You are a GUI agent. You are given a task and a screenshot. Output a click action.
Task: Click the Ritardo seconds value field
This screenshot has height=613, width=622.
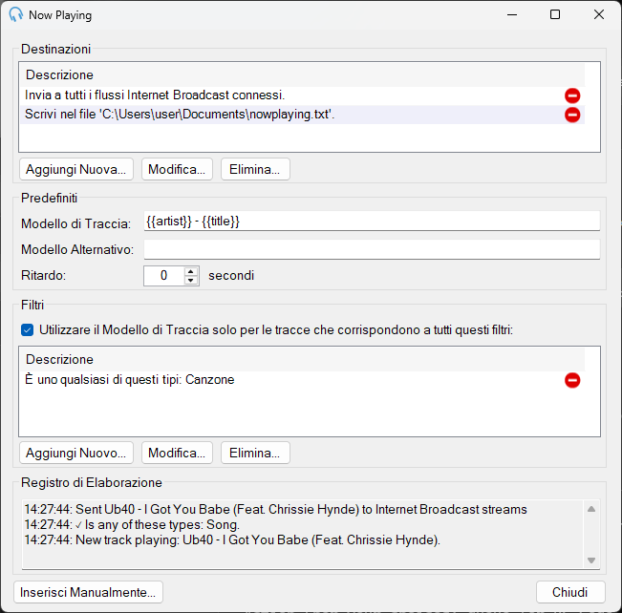pos(163,276)
